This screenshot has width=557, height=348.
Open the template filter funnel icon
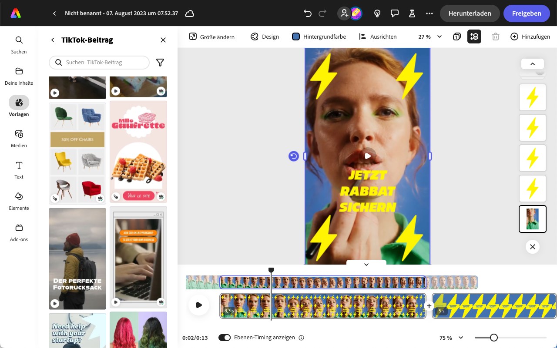coord(160,63)
